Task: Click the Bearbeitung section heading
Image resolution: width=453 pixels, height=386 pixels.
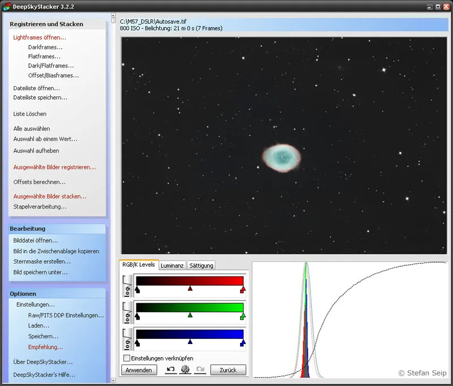Action: tap(28, 228)
